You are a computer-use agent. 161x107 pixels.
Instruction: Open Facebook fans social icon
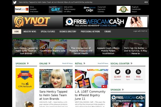pos(128,72)
